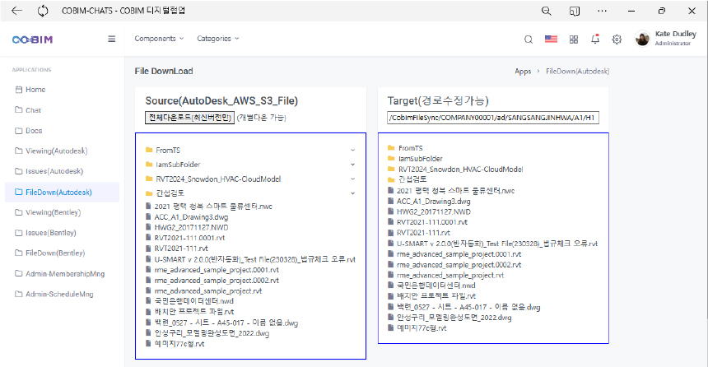The image size is (708, 367).
Task: Toggle the hamburger sidebar menu
Action: pyautogui.click(x=111, y=39)
